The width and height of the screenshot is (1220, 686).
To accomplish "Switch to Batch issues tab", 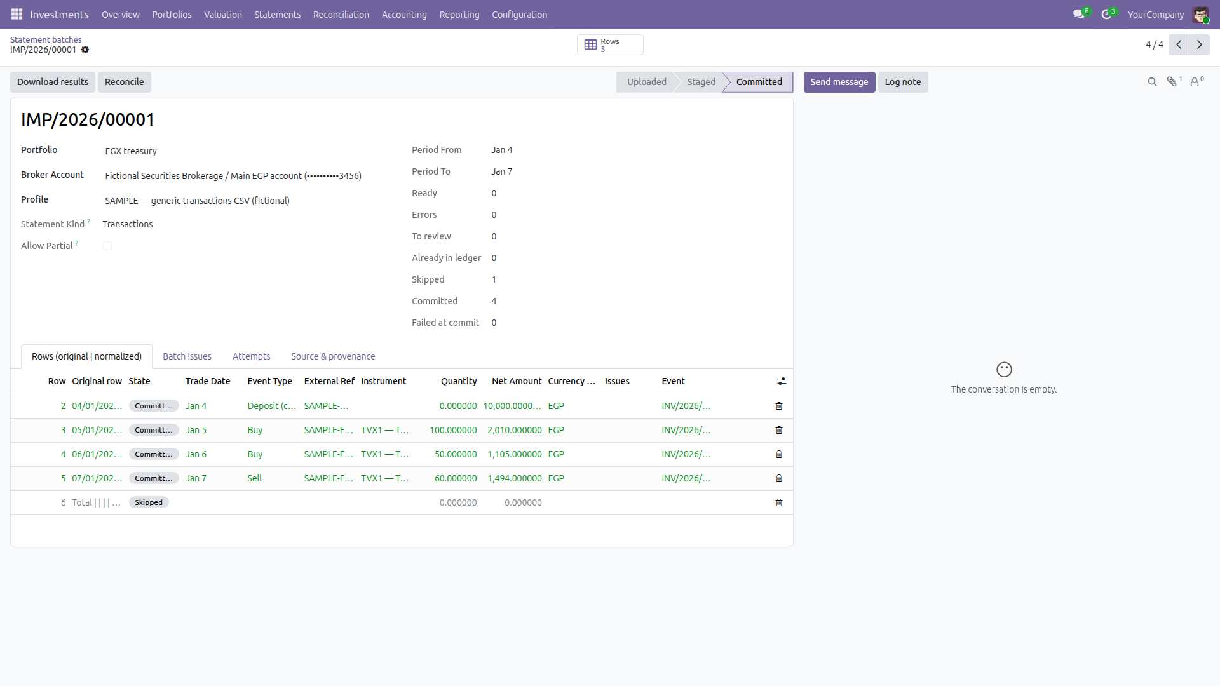I will coord(187,356).
